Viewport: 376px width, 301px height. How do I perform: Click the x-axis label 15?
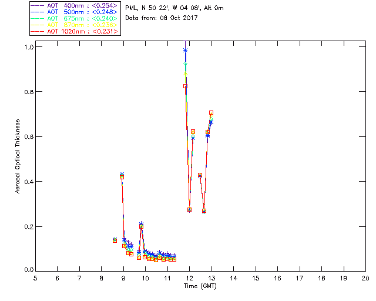[256, 278]
